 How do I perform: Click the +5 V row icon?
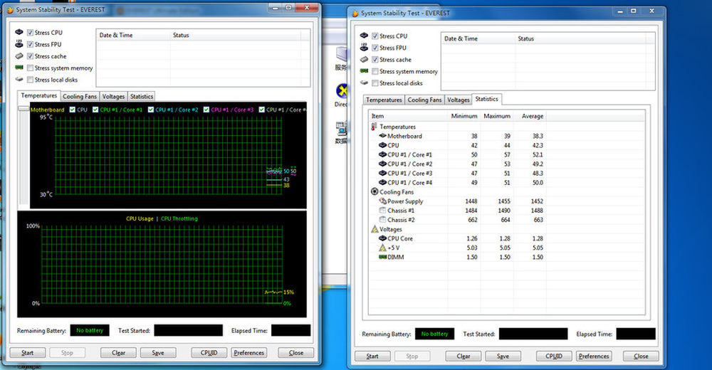click(382, 248)
